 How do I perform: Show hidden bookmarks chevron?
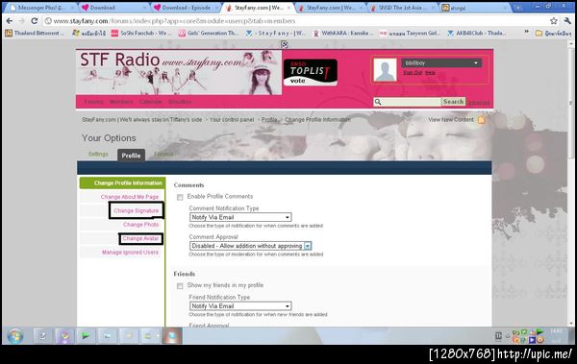(x=526, y=33)
